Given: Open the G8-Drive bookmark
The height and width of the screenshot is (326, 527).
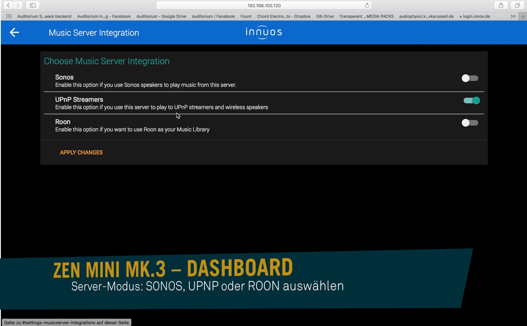Looking at the screenshot, I should click(325, 16).
